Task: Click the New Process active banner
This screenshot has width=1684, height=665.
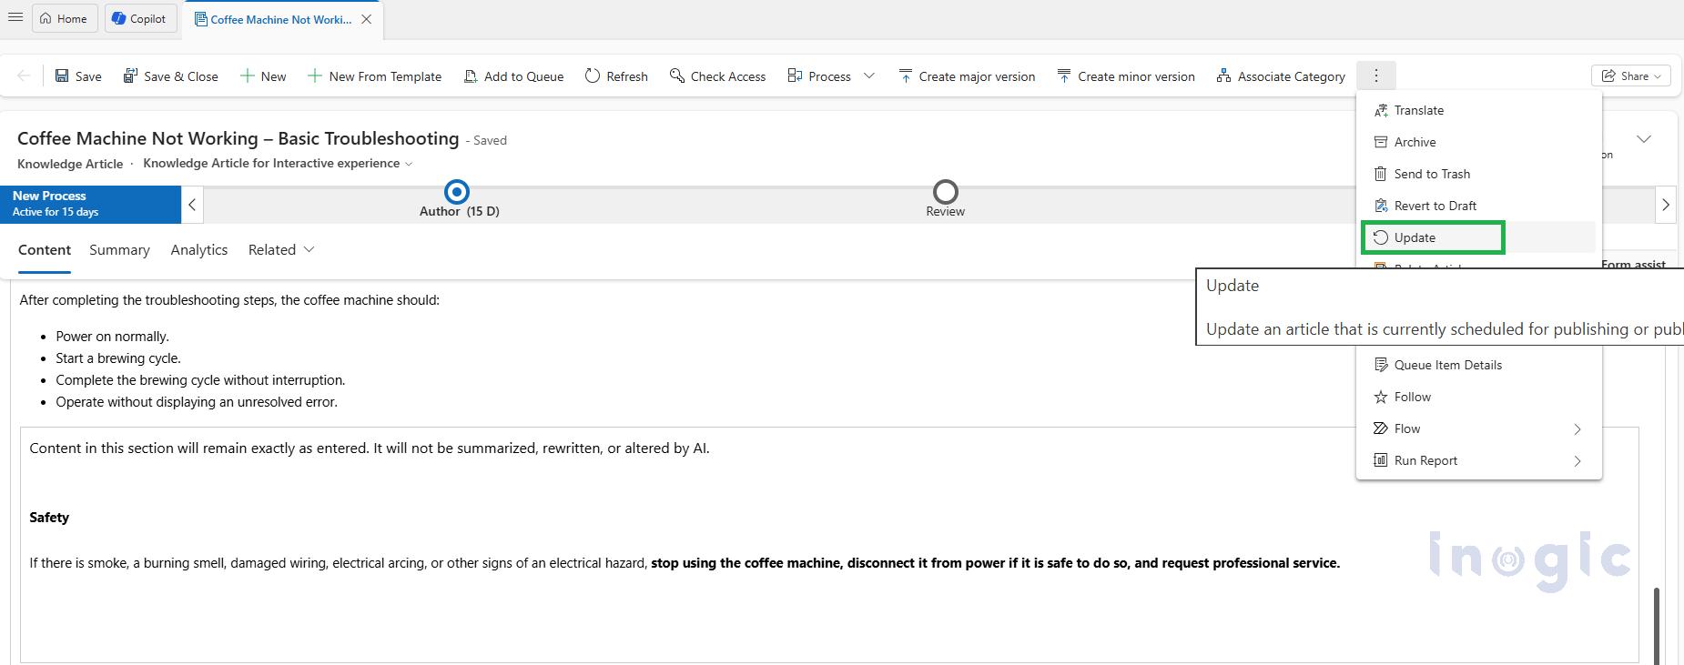Action: tap(91, 204)
